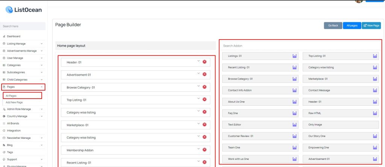Click the ListOcean logo
This screenshot has height=167, width=385.
pyautogui.click(x=24, y=10)
